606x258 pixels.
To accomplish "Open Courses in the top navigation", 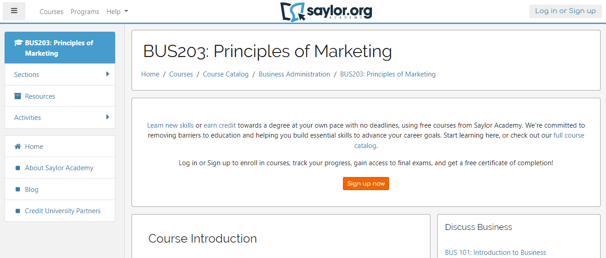I will [x=51, y=12].
